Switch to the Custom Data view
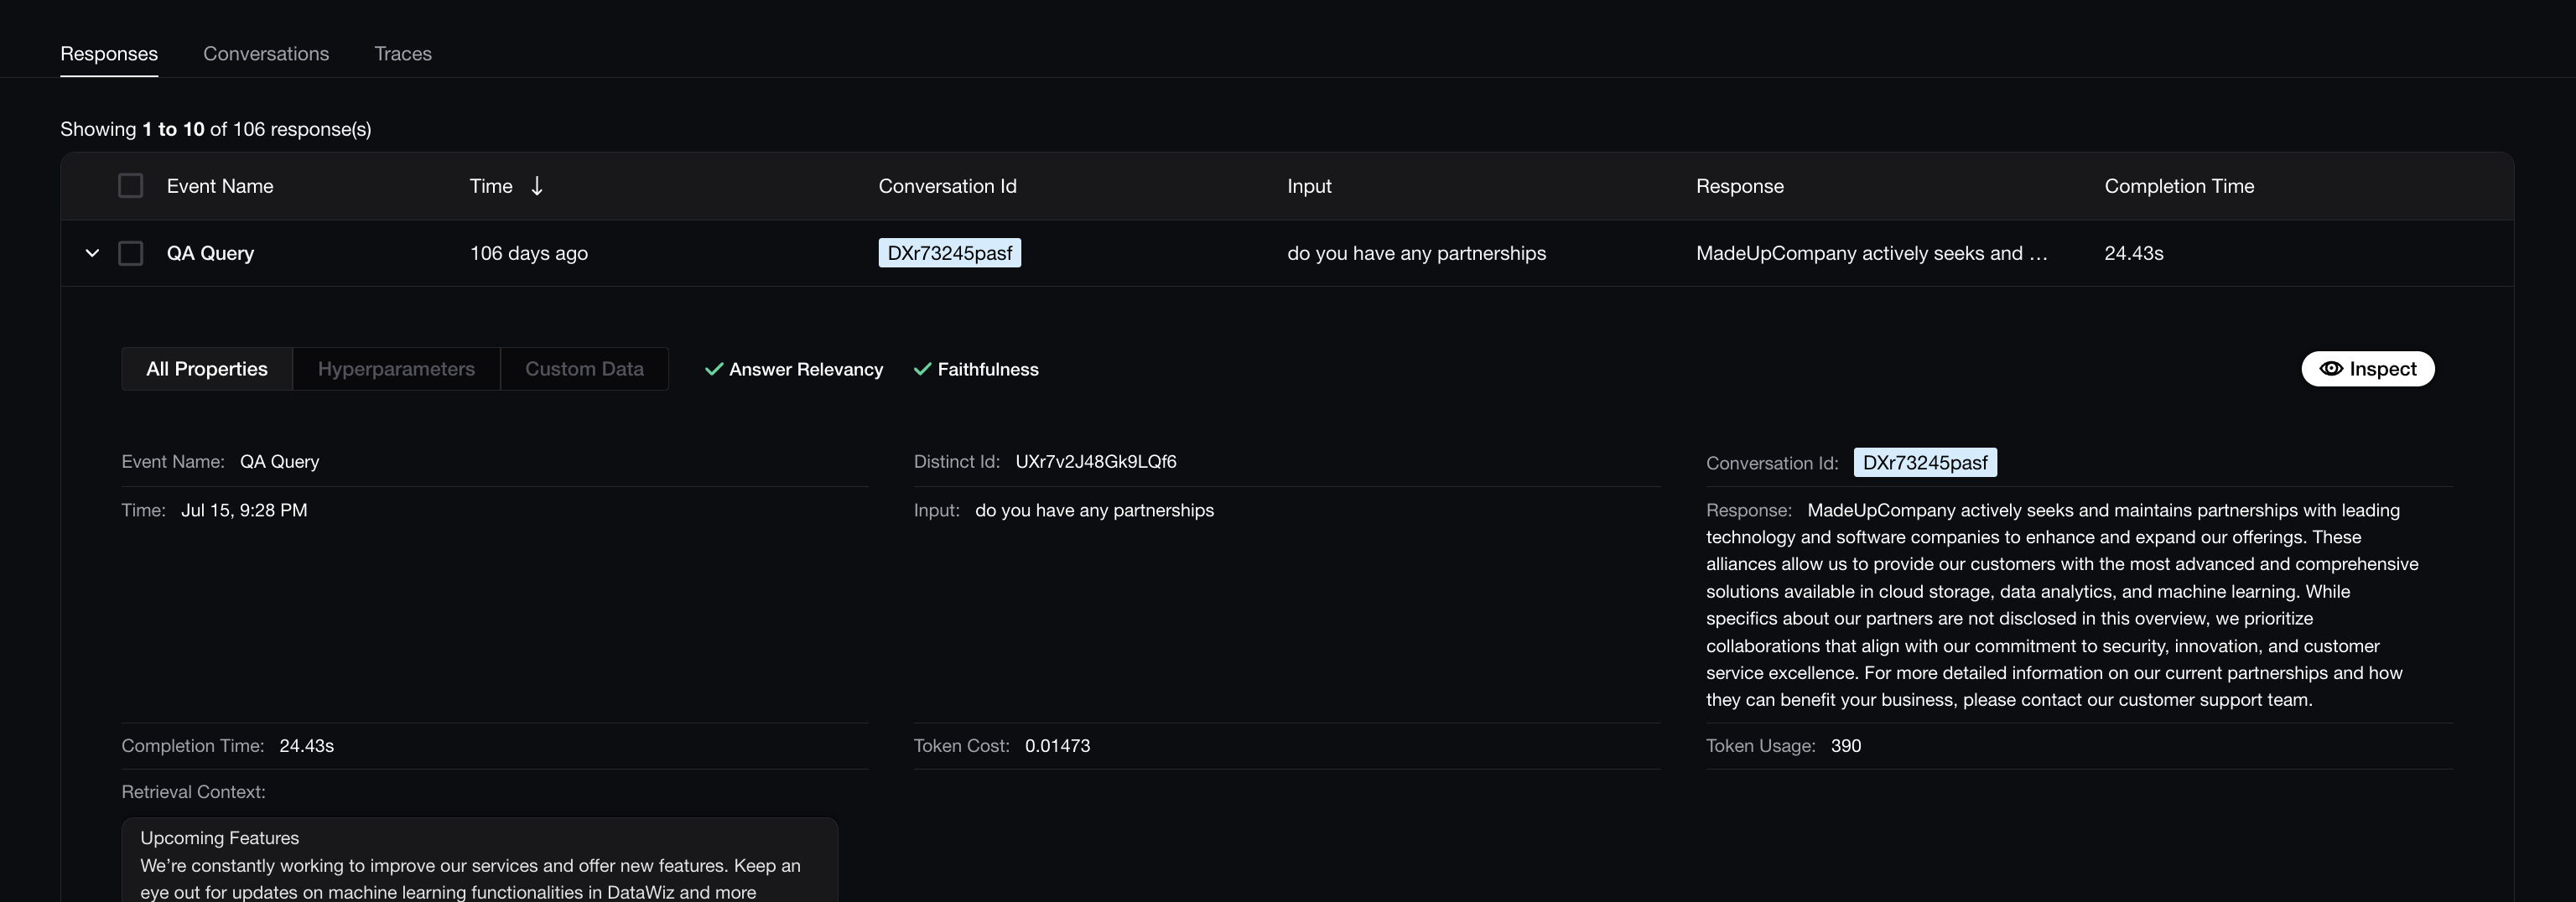 click(x=584, y=368)
